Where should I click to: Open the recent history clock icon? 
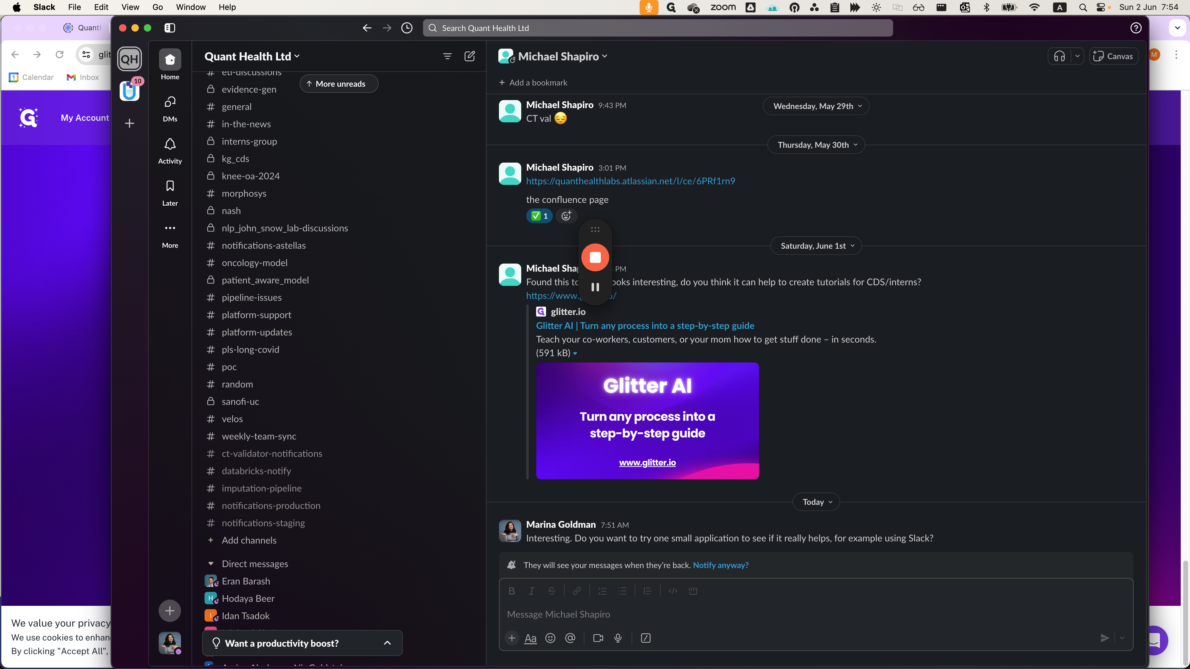(407, 28)
